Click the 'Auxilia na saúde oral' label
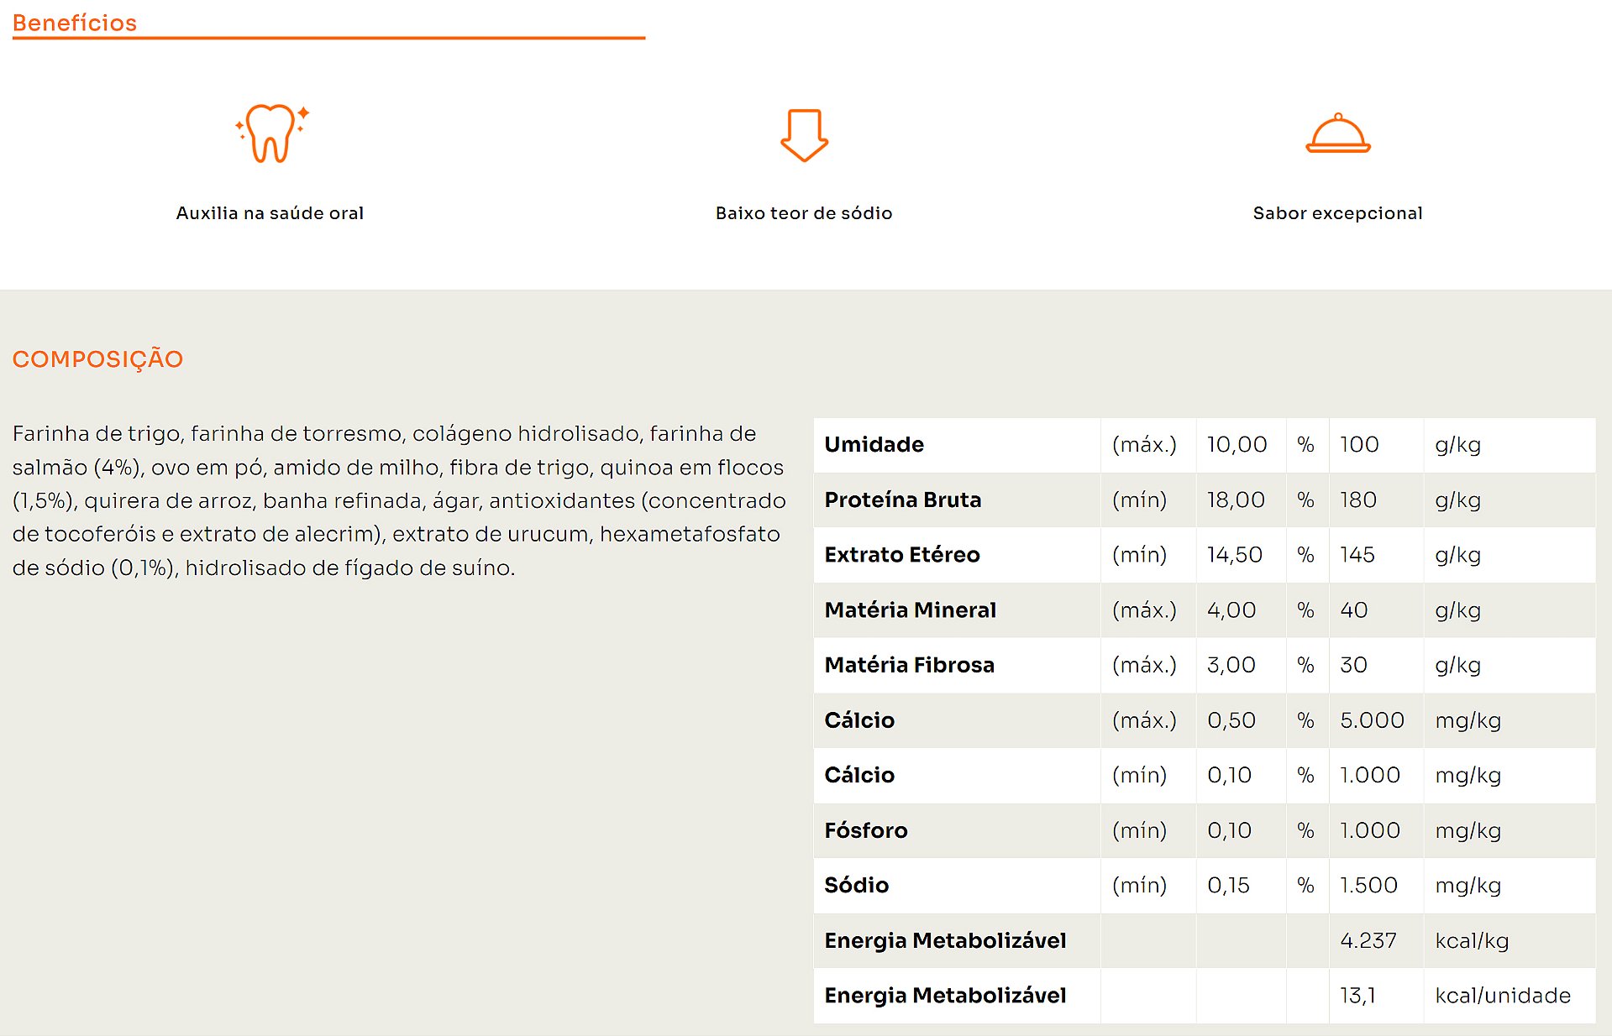The image size is (1612, 1036). click(270, 213)
